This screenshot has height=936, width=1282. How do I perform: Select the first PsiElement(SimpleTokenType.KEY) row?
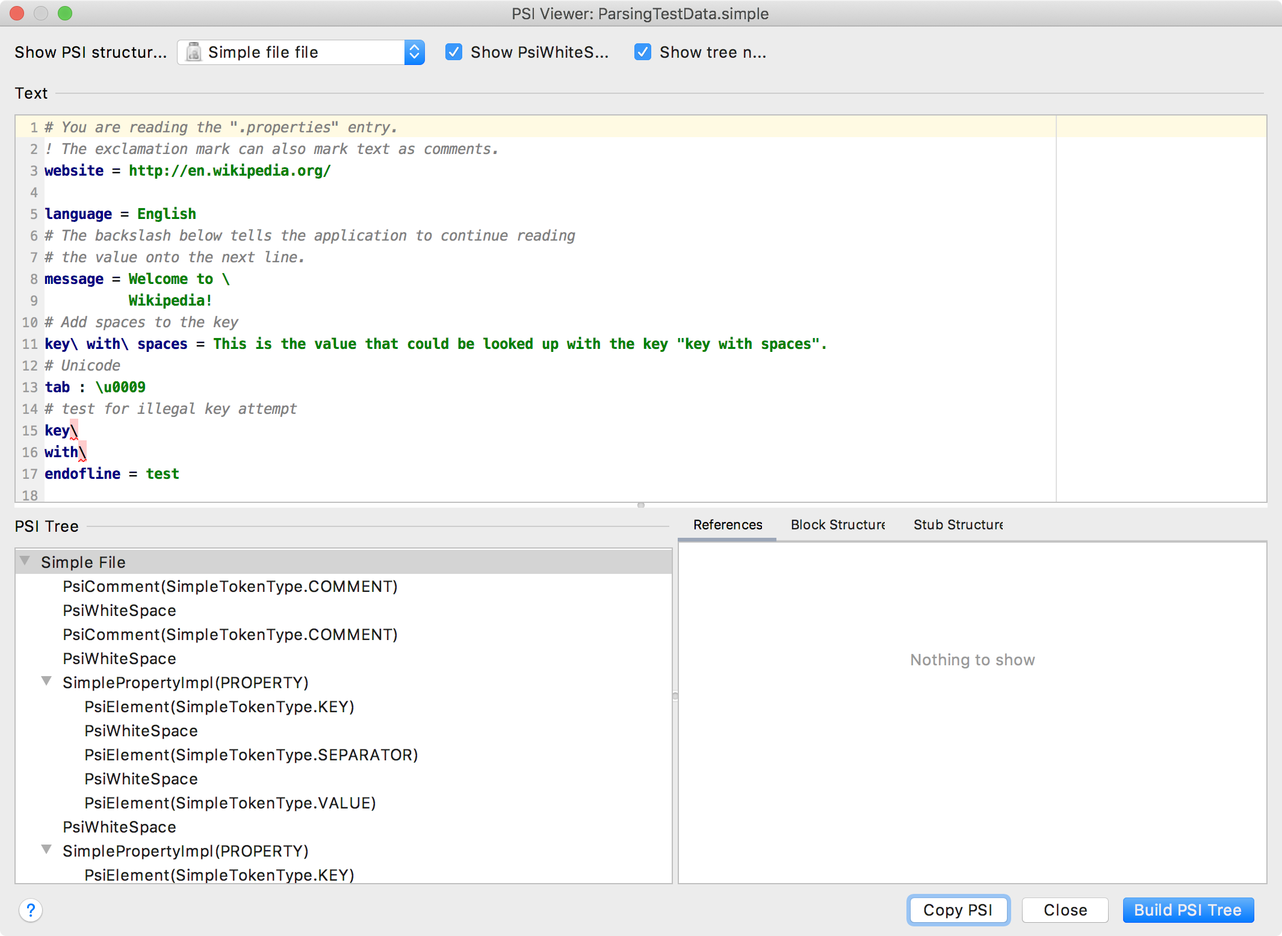click(x=344, y=707)
